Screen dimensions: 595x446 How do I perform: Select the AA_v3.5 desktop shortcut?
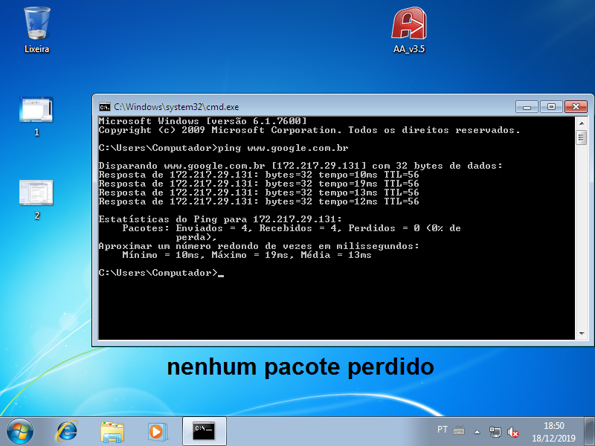tap(409, 30)
